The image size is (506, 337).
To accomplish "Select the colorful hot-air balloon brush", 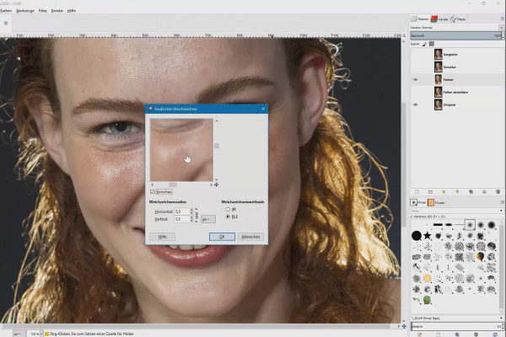I will 481,257.
